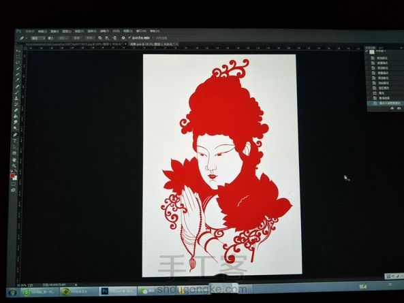Viewport: 404px width, 303px height.
Task: Open path operations in options bar
Action: (100, 38)
